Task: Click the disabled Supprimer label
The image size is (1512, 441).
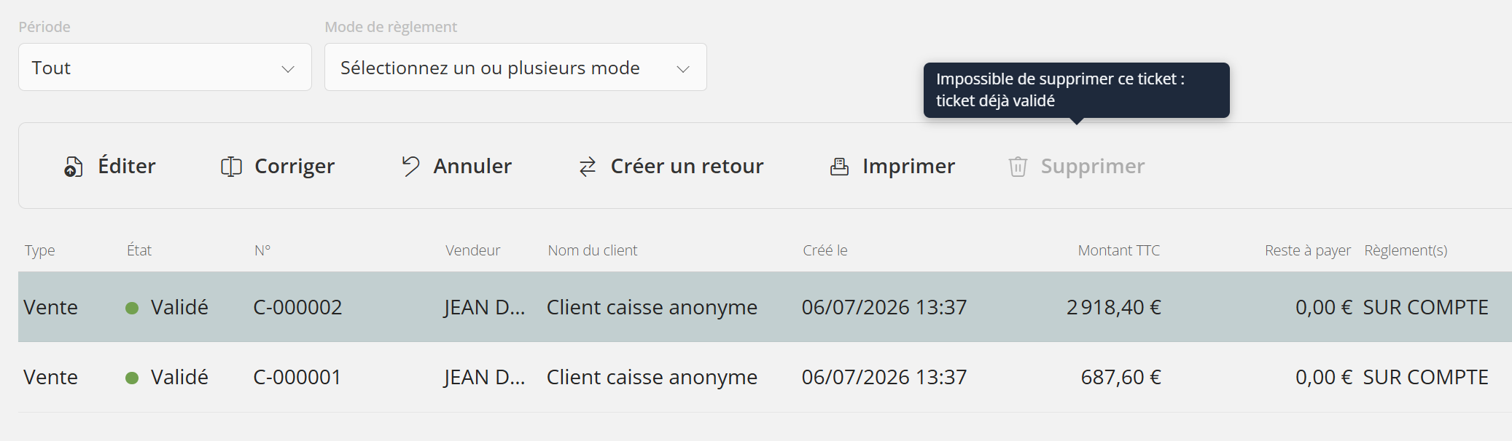Action: pyautogui.click(x=1093, y=167)
